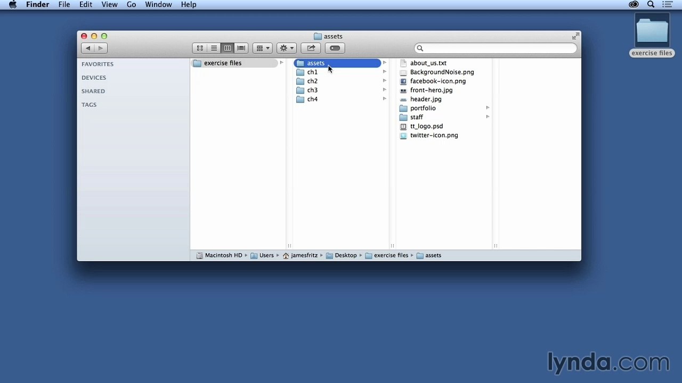Open the Apple menu
Viewport: 682px width, 383px height.
point(13,5)
